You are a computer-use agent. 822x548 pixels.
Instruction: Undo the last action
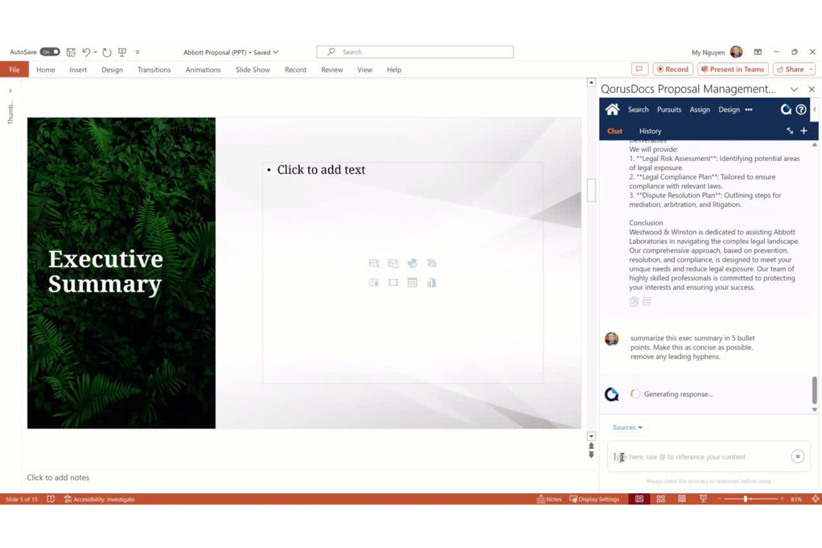pos(86,52)
